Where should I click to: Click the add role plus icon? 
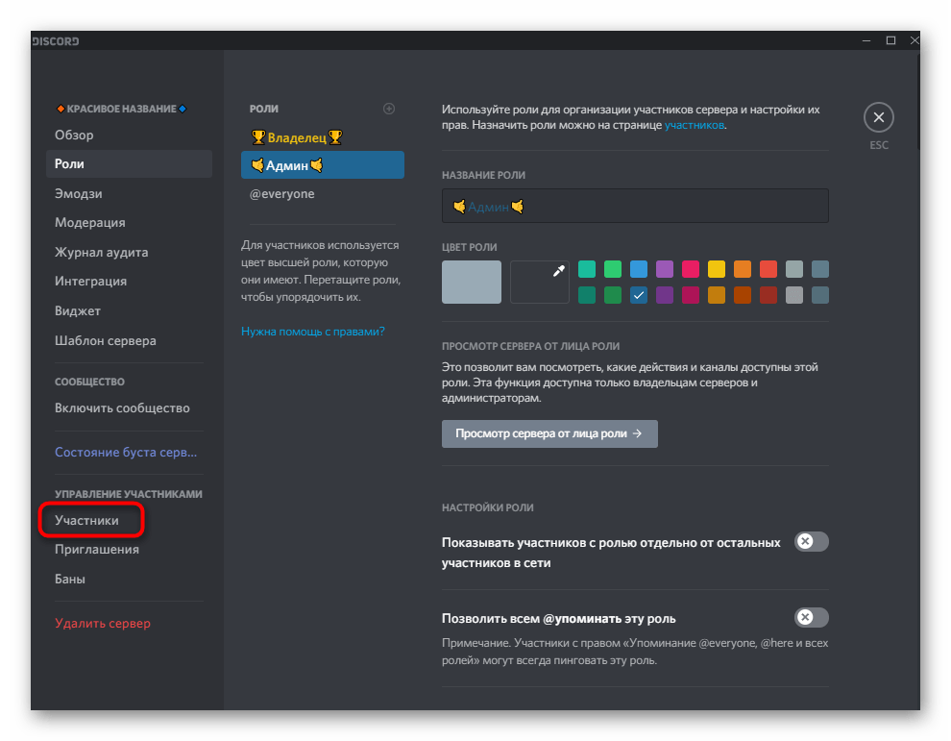pos(389,109)
